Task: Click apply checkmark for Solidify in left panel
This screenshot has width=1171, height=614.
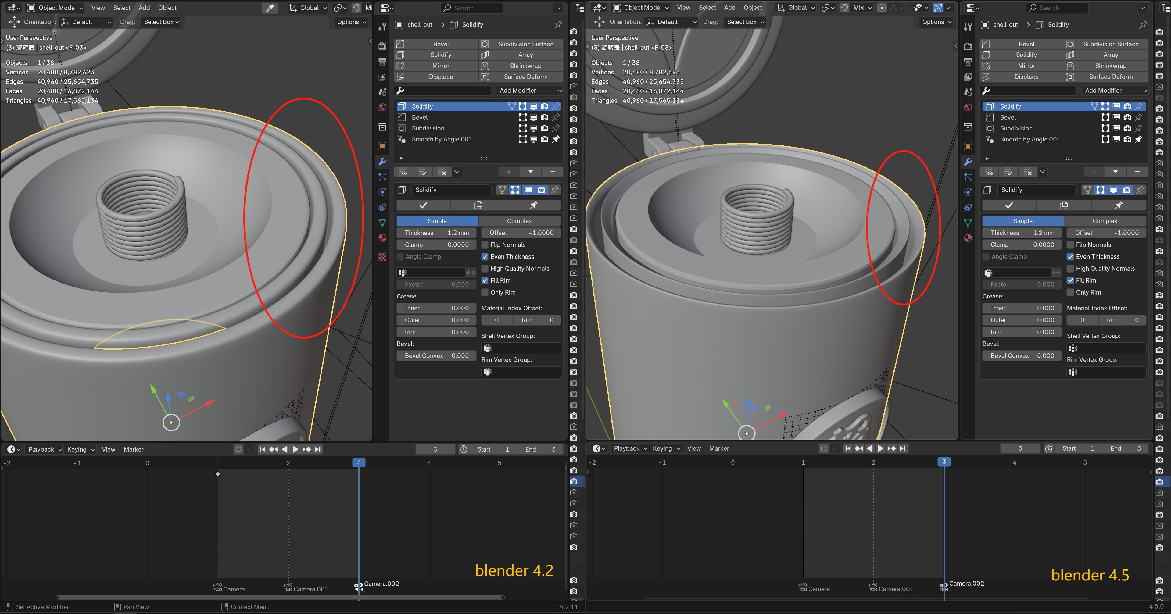Action: click(423, 205)
